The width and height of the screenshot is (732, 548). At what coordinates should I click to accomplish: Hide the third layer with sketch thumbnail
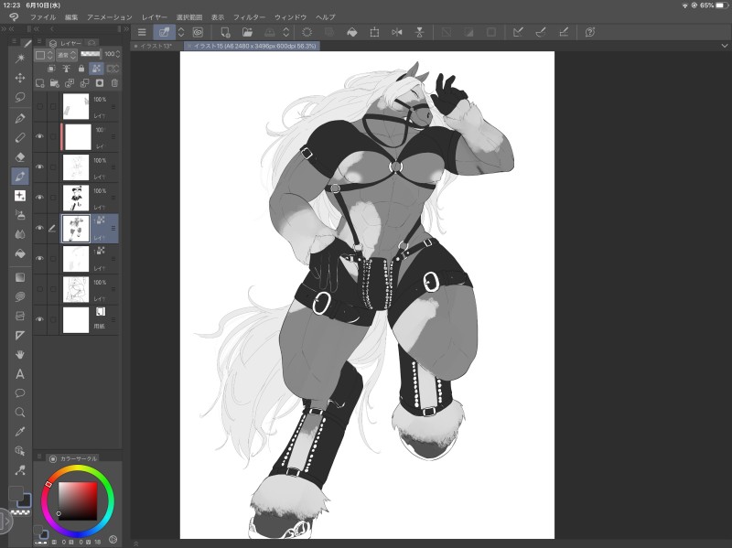(x=39, y=167)
